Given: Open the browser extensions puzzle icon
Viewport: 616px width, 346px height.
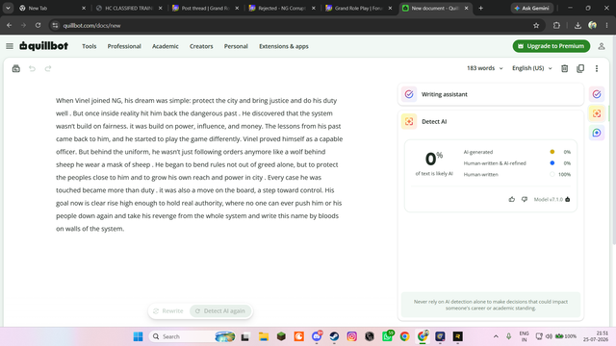Looking at the screenshot, I should (x=556, y=26).
